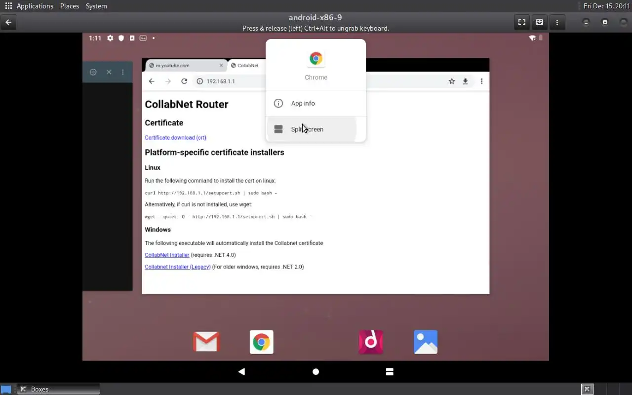This screenshot has height=395, width=632.
Task: Click the android-x86-9 window title
Action: [316, 18]
